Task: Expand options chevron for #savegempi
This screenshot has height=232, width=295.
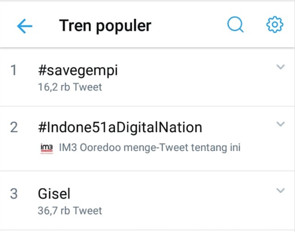Action: click(x=280, y=67)
